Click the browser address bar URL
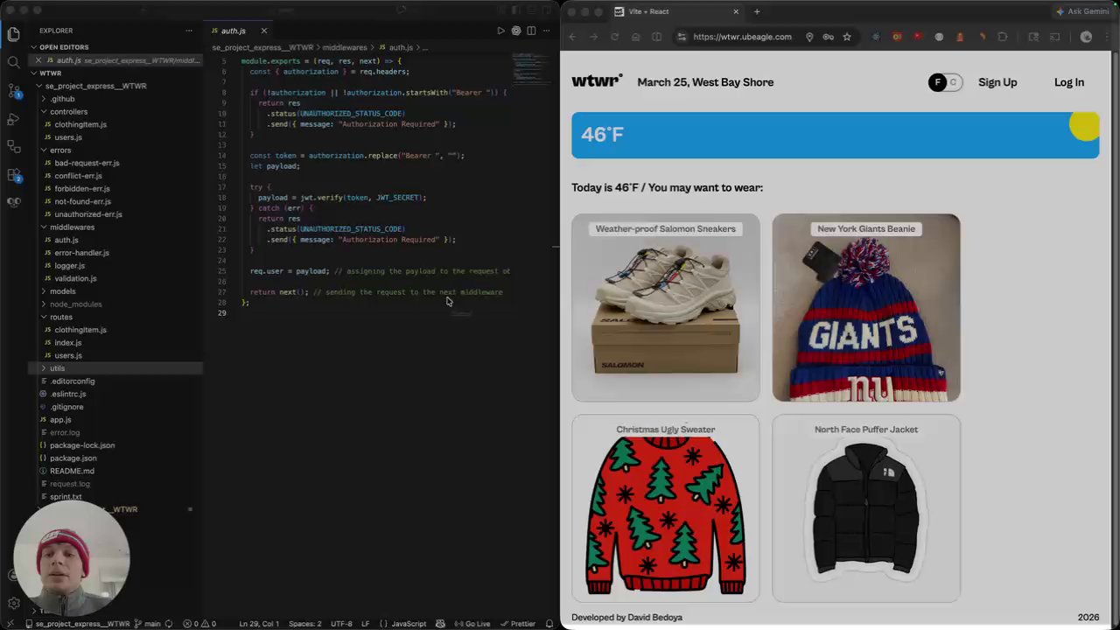 pyautogui.click(x=742, y=37)
